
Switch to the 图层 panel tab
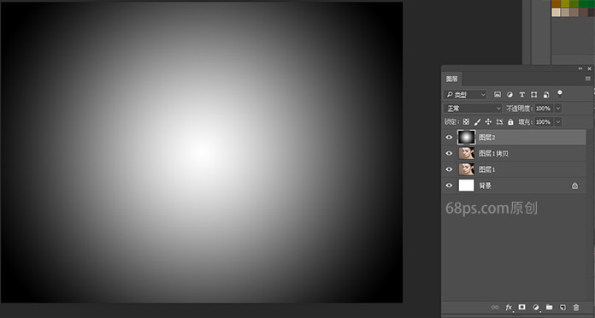click(x=452, y=79)
